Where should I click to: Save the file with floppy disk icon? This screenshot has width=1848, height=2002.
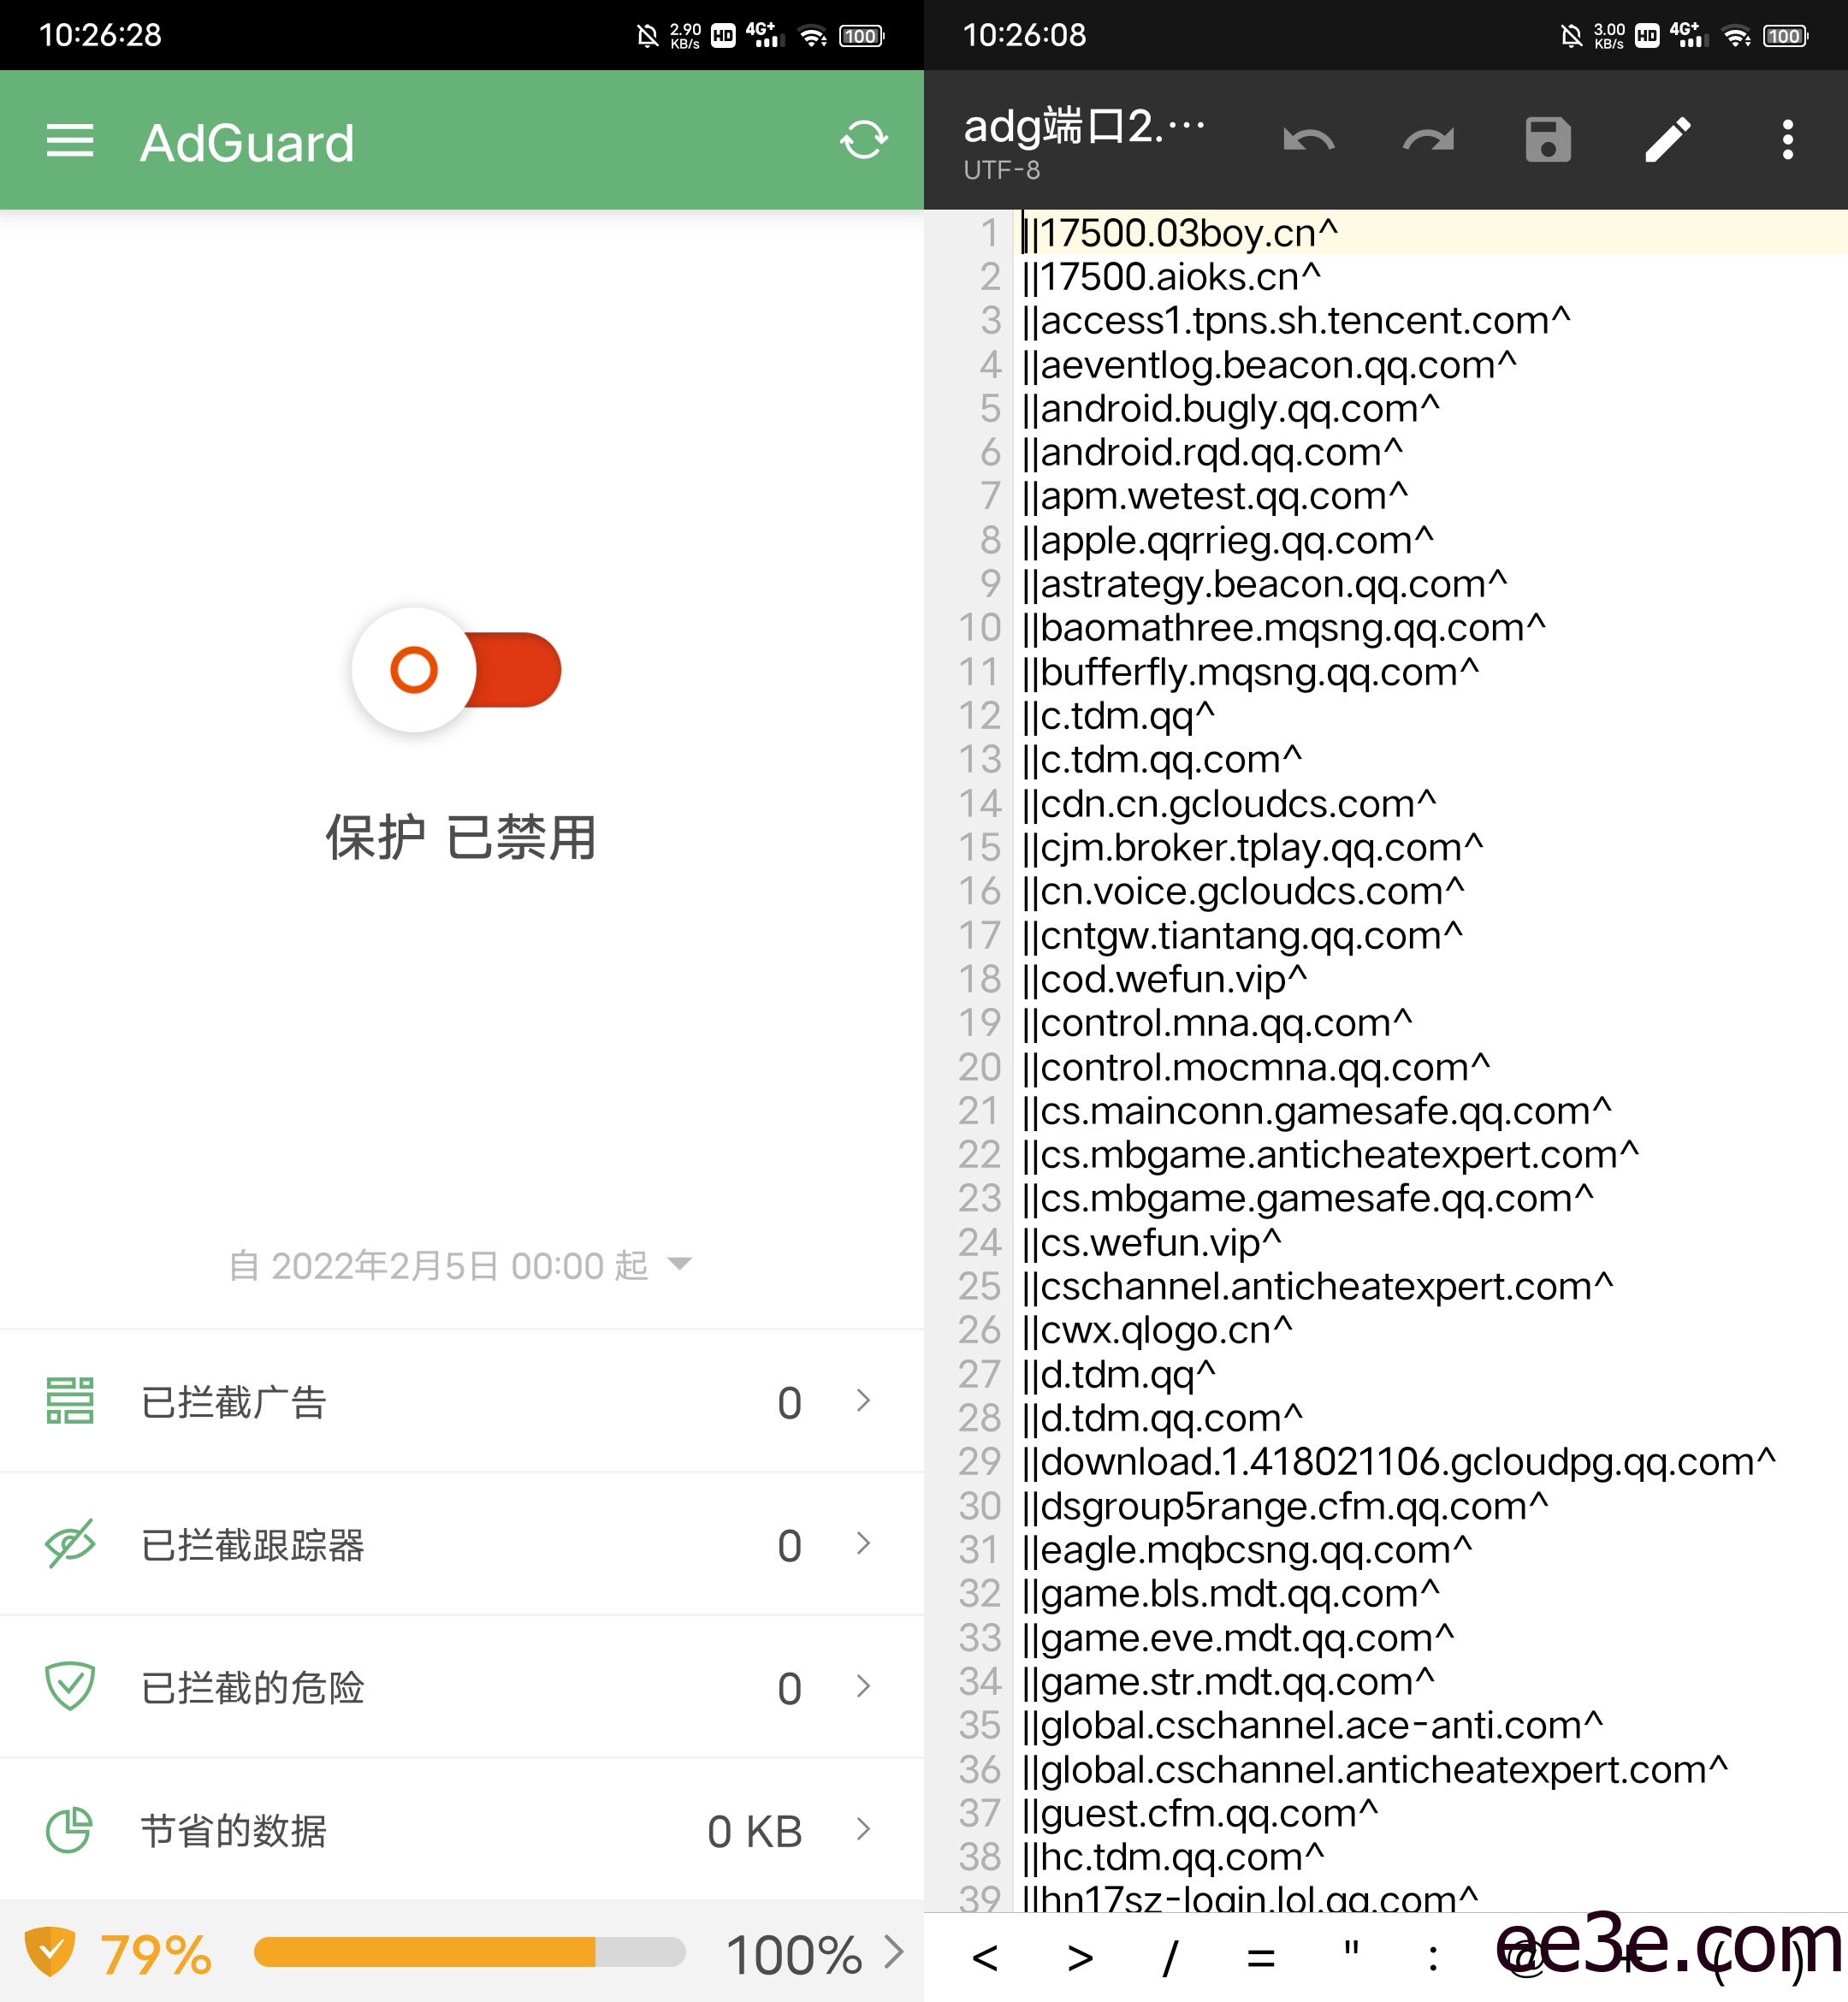pyautogui.click(x=1547, y=140)
